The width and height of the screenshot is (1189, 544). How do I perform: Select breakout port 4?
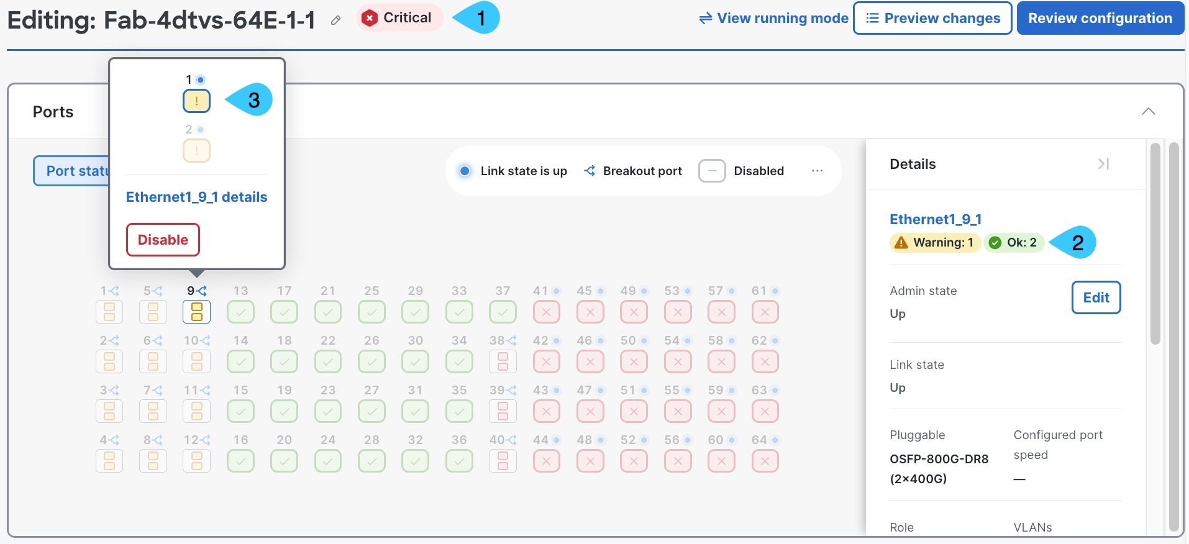109,461
